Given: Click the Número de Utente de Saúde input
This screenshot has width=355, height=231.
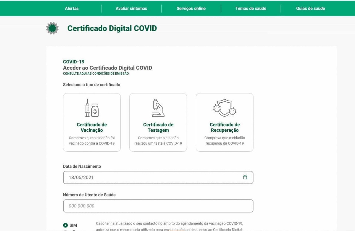Looking at the screenshot, I should [158, 206].
